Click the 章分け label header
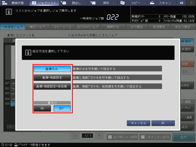The image size is (196, 147). (x=52, y=103)
